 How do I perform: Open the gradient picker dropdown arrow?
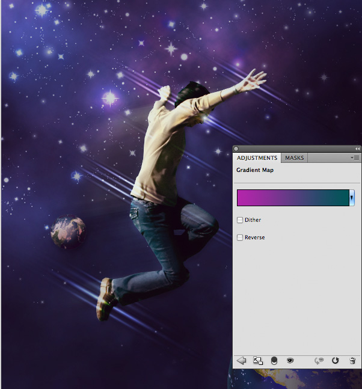click(352, 198)
